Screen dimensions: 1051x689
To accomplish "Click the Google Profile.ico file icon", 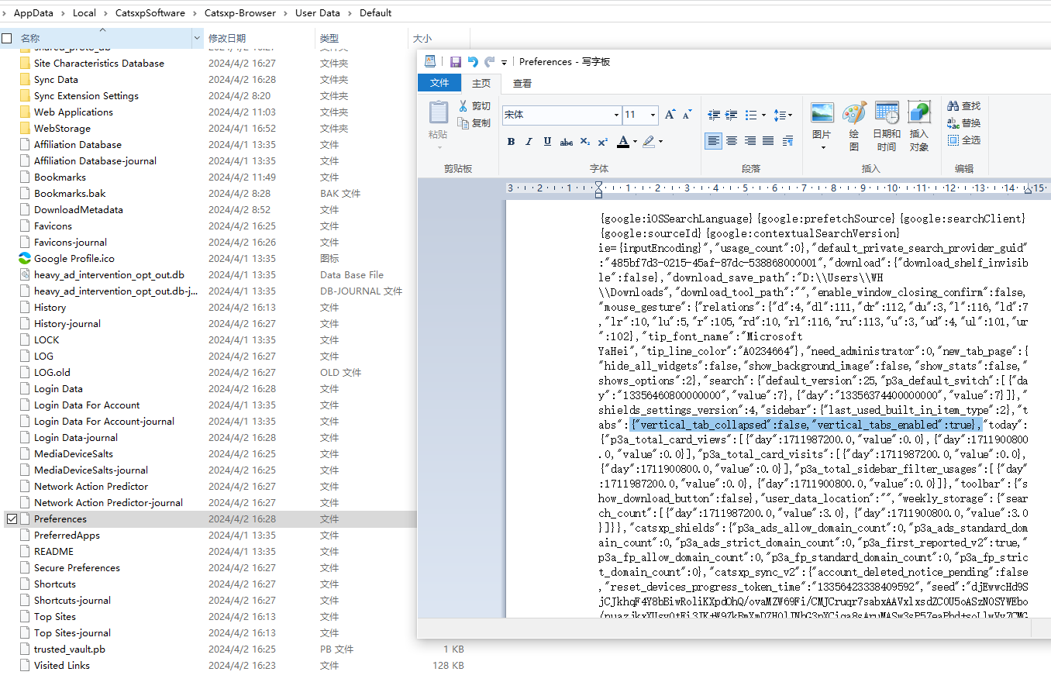I will tap(24, 258).
